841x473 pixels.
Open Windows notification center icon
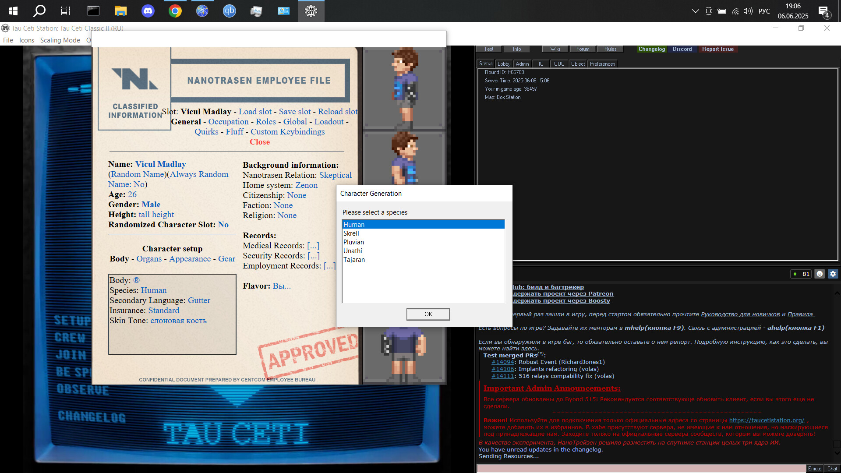point(823,11)
